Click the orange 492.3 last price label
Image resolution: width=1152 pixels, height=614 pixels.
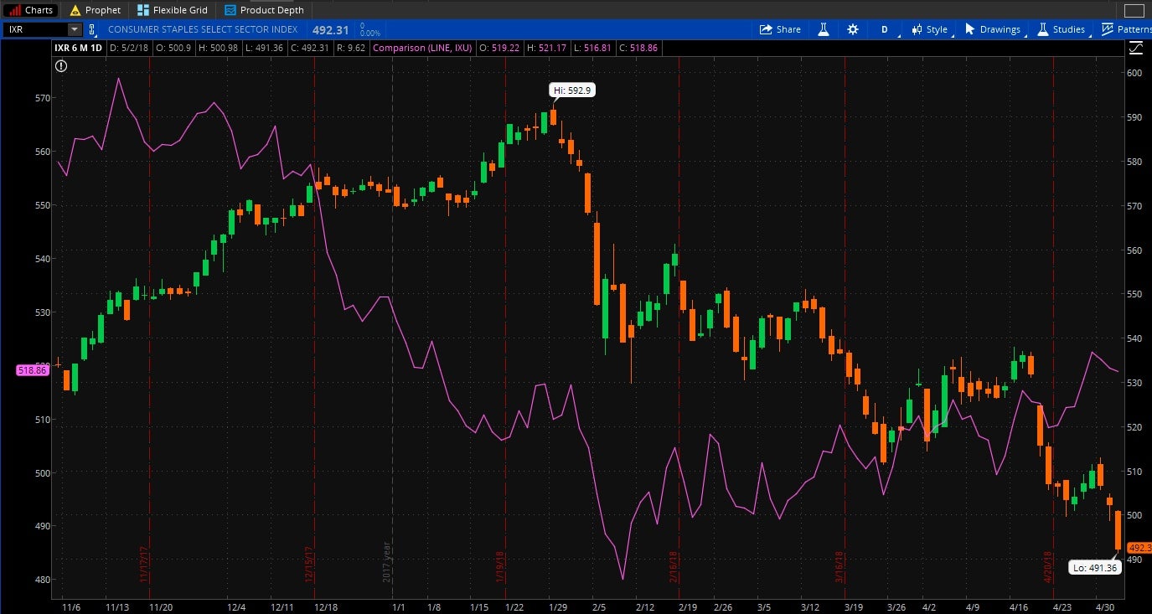click(1139, 548)
